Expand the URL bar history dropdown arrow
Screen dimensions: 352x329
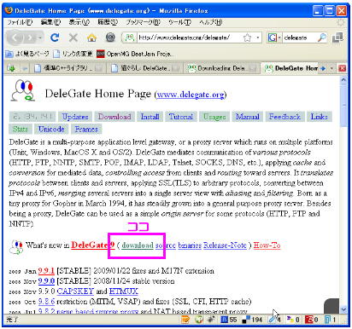(x=258, y=38)
